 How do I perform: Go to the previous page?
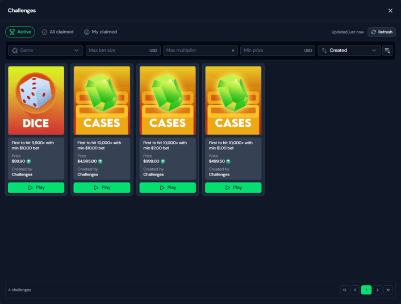coord(355,290)
